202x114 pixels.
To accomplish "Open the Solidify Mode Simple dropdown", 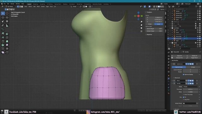I will [190, 86].
